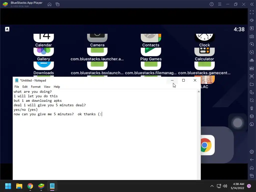The height and width of the screenshot is (192, 256).
Task: Tap the round assistive touch button
Action: (x=237, y=123)
